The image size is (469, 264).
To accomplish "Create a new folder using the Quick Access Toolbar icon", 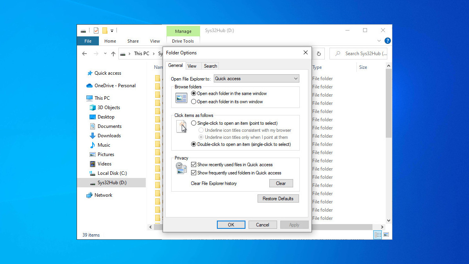I will pos(104,30).
